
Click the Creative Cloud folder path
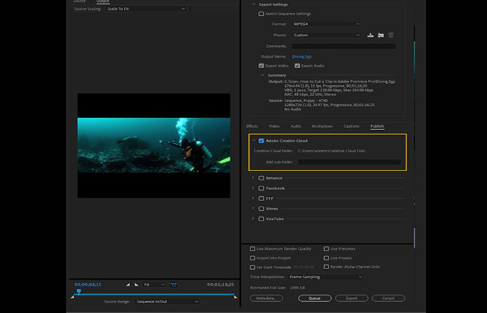coord(331,151)
